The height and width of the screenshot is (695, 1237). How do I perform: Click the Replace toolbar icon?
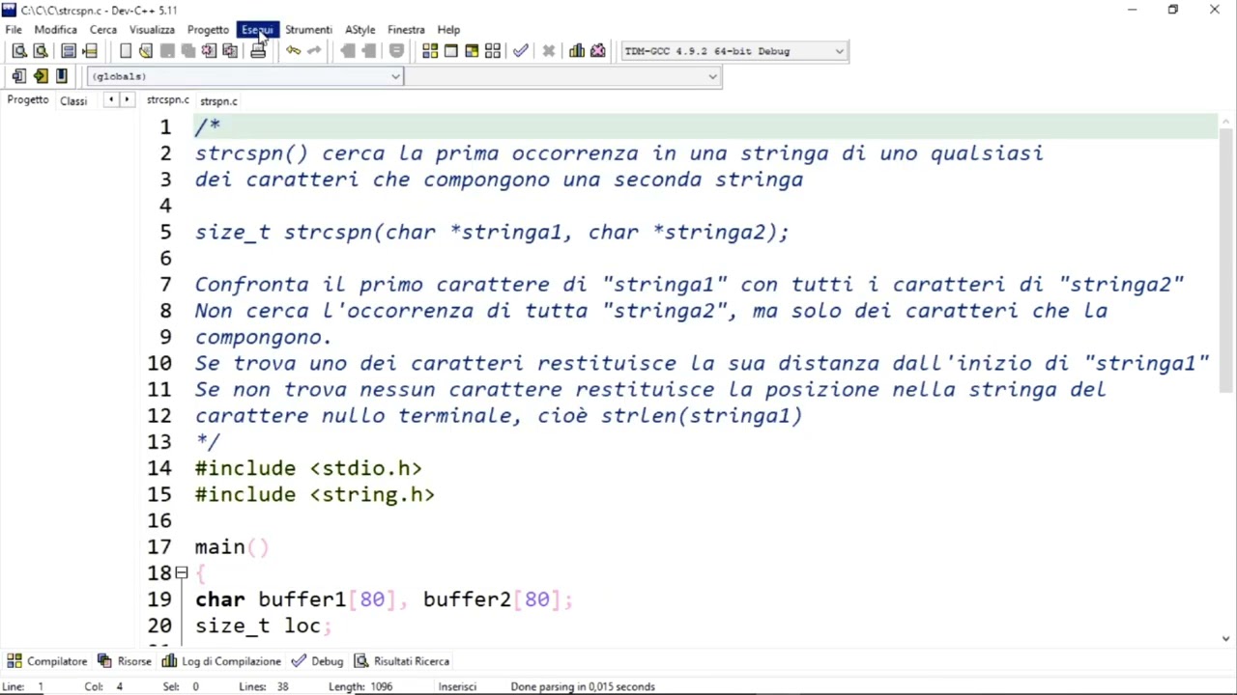click(40, 51)
